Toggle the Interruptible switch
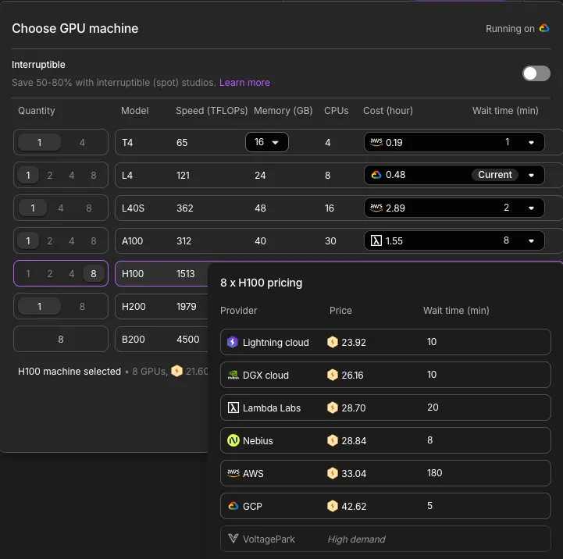563x559 pixels. pyautogui.click(x=536, y=73)
